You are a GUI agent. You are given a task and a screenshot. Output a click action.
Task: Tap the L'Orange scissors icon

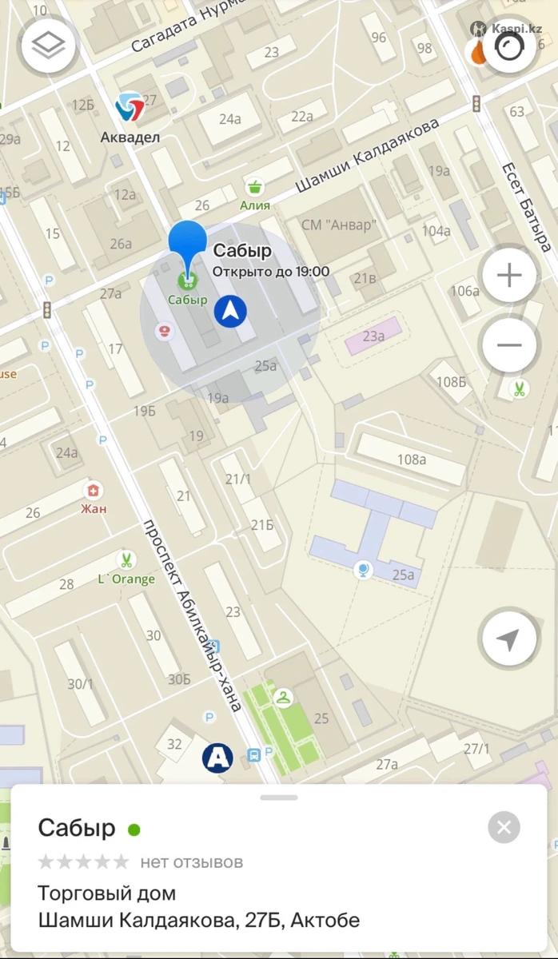pyautogui.click(x=126, y=560)
